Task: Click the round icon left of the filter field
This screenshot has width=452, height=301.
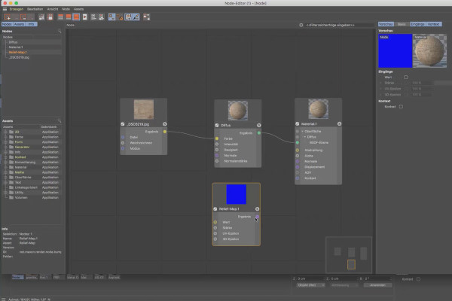Action: click(x=301, y=25)
